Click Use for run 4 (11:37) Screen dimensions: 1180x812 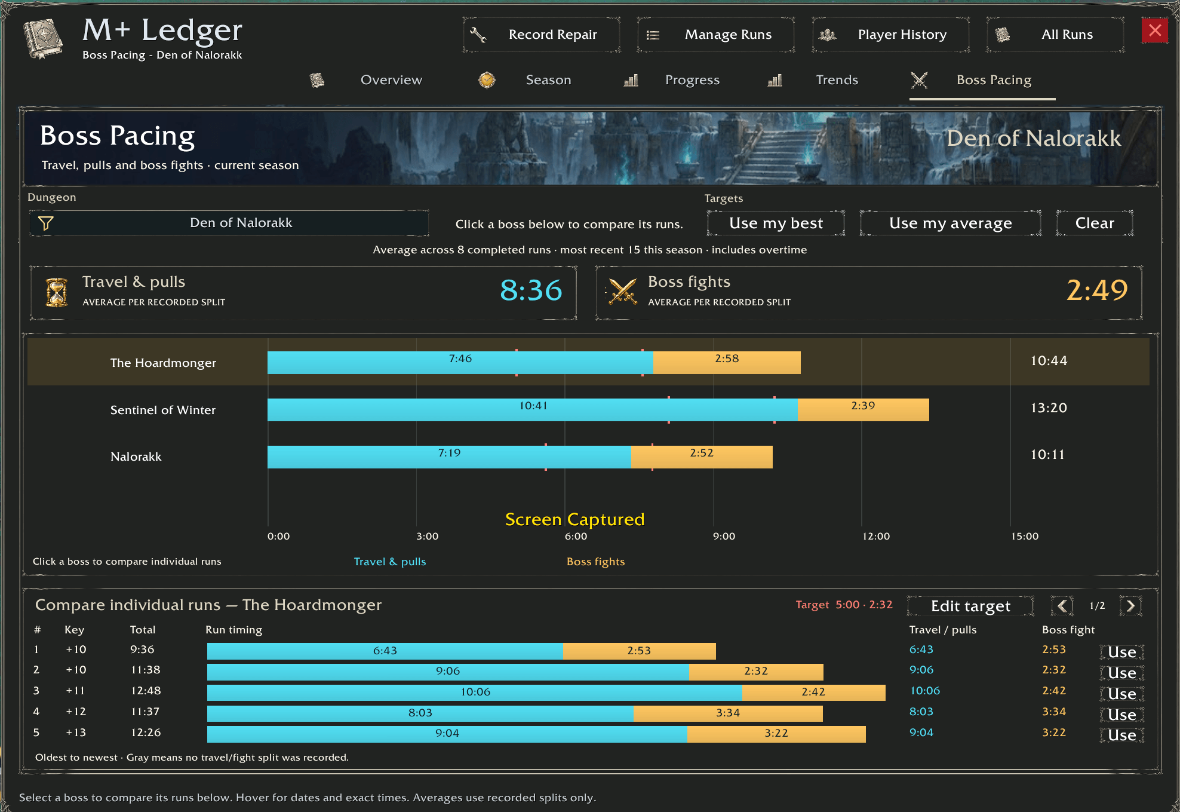[1122, 715]
